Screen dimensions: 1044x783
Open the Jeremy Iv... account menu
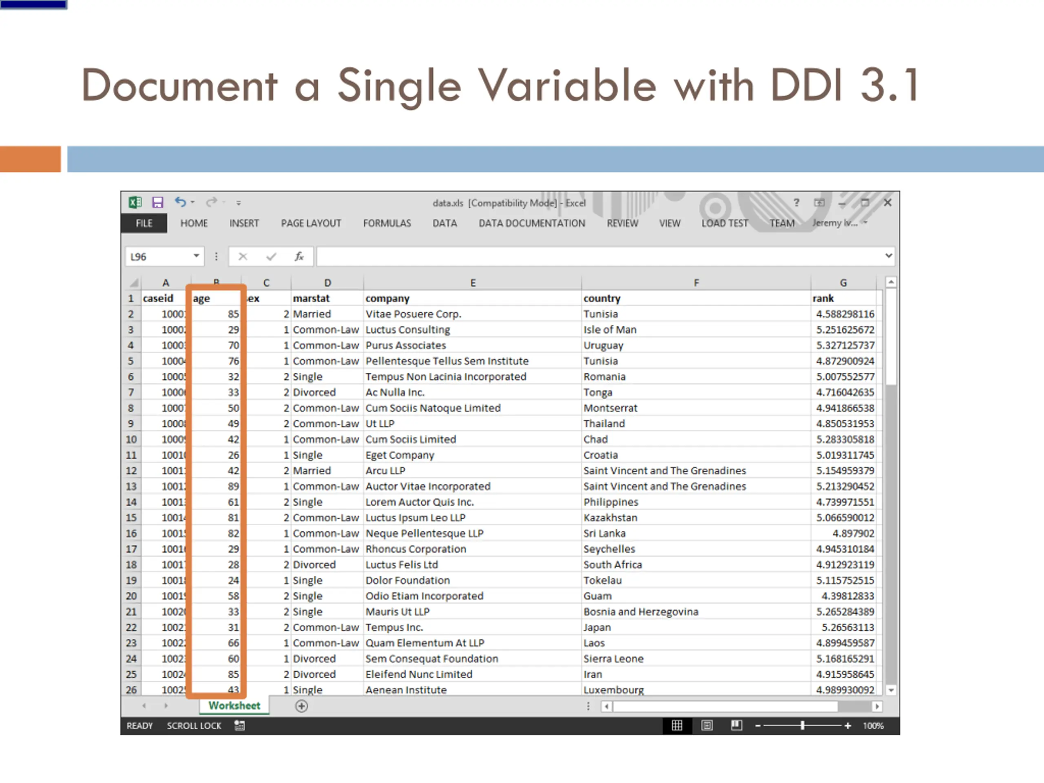pyautogui.click(x=839, y=223)
